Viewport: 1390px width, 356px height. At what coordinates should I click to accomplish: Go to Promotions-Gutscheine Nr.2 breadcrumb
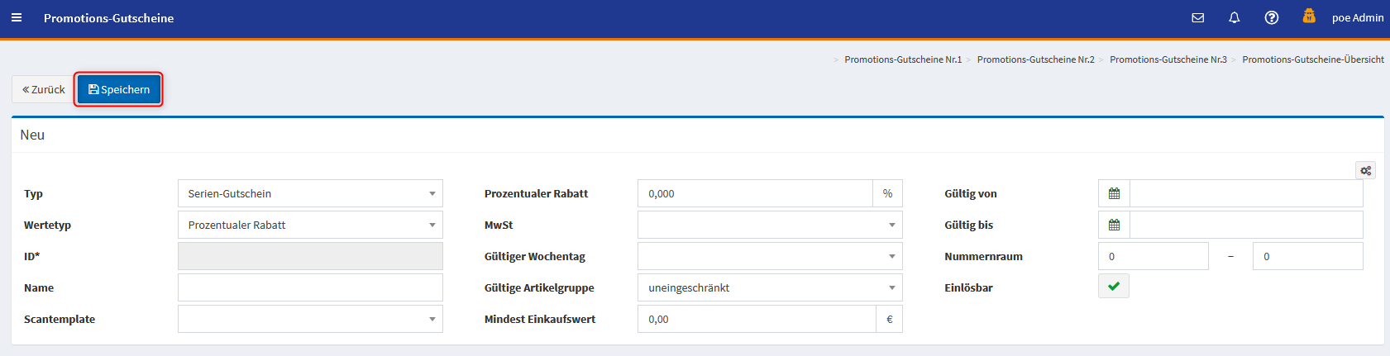click(x=1035, y=59)
